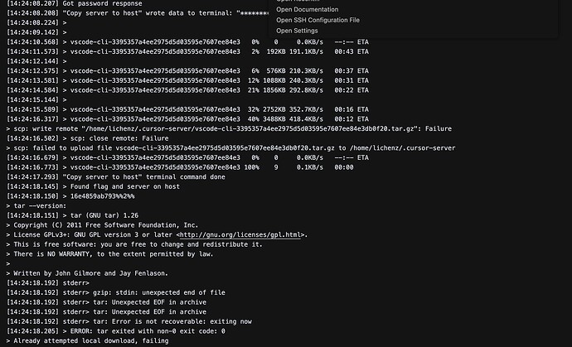Click the 'failed to upload file' log line
Viewport: 572px width, 347px height.
point(231,148)
